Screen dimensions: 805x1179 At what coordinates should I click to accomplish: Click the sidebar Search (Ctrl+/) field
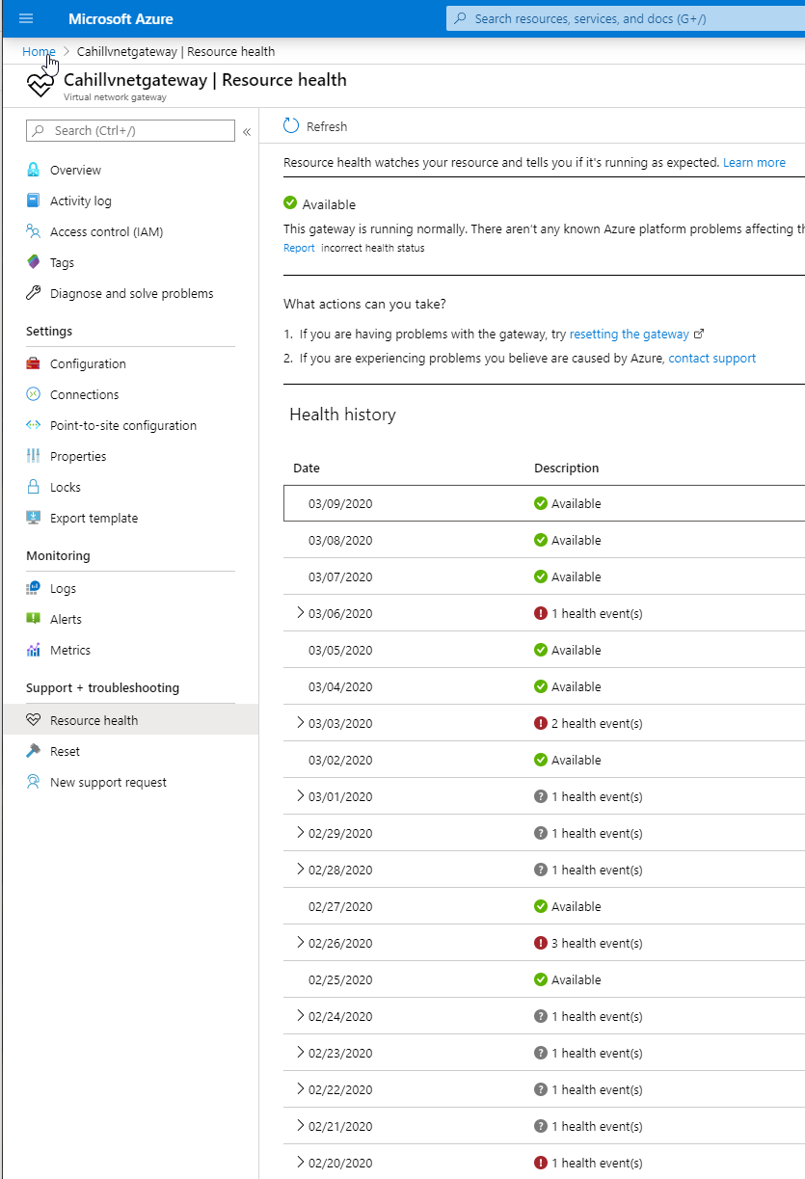click(x=130, y=131)
